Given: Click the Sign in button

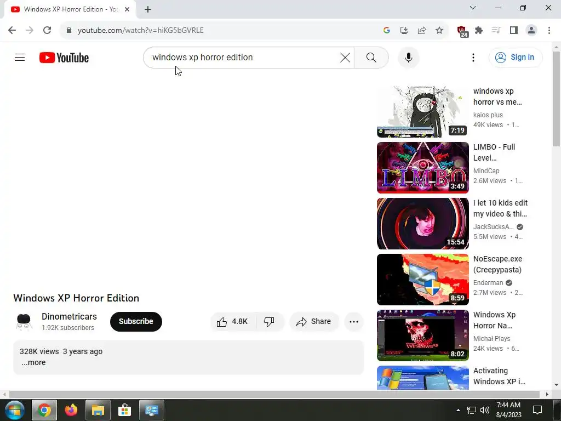Looking at the screenshot, I should 515,57.
